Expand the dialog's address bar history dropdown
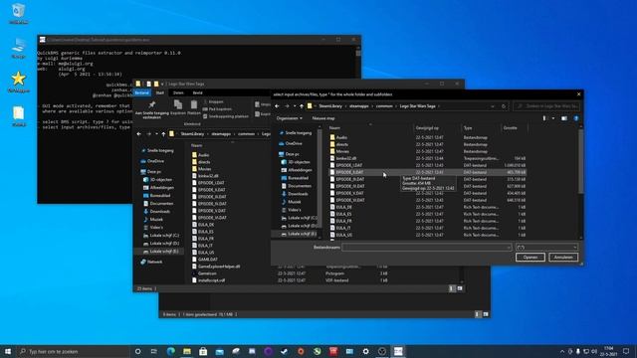This screenshot has height=358, width=637. point(493,106)
